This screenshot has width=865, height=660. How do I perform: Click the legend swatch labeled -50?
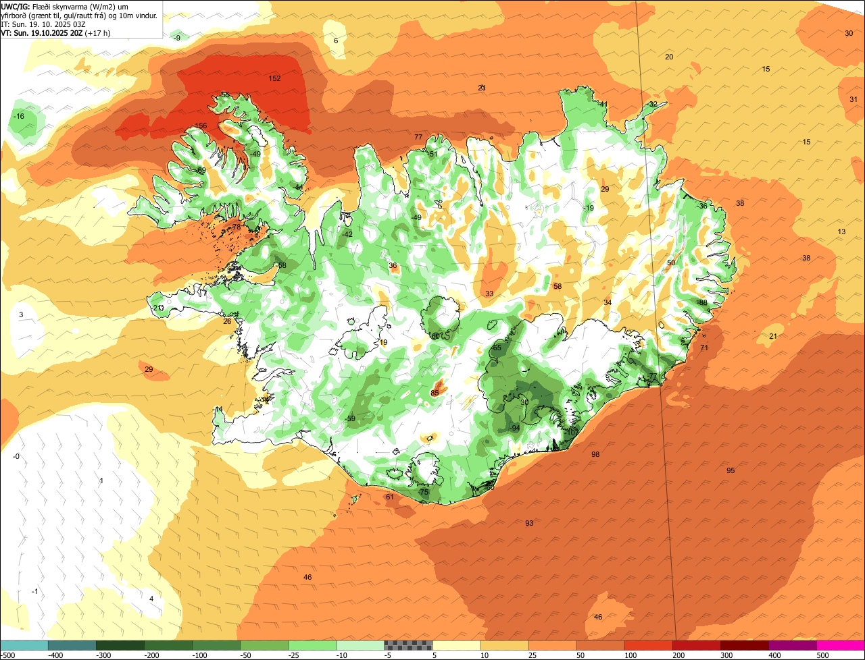point(264,645)
